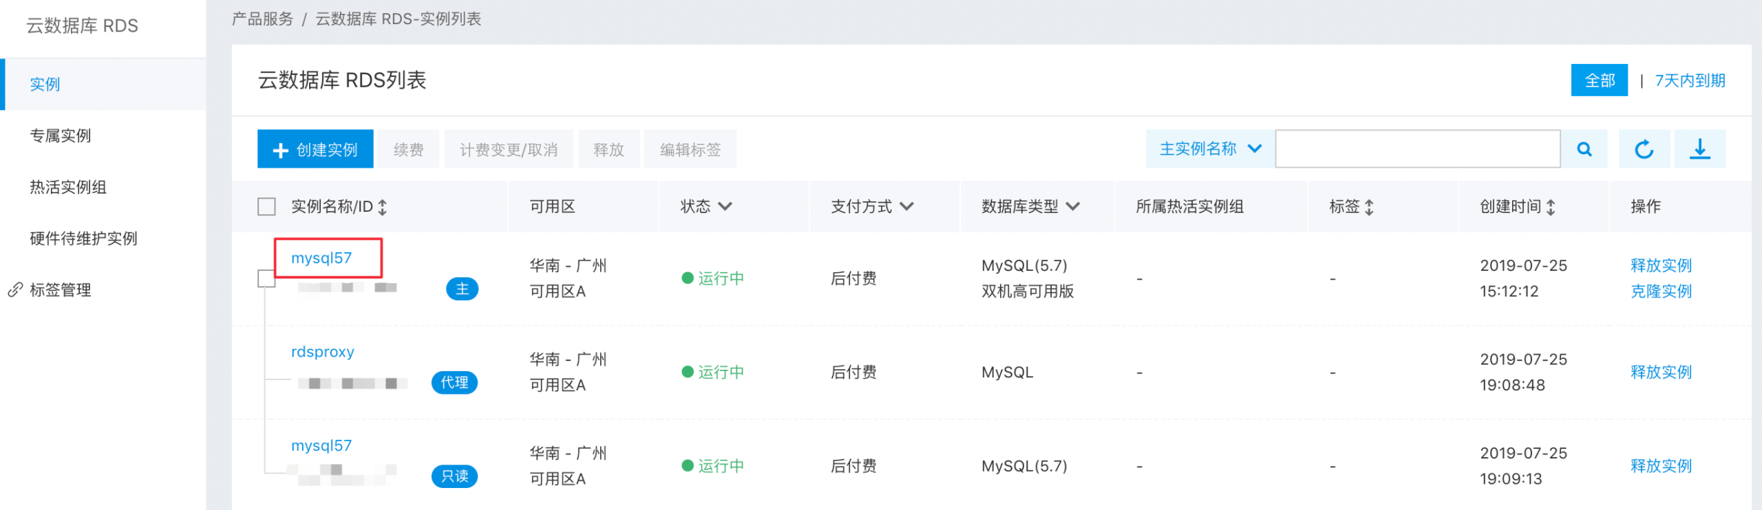
Task: Sort by tag column arrows
Action: click(x=1369, y=207)
